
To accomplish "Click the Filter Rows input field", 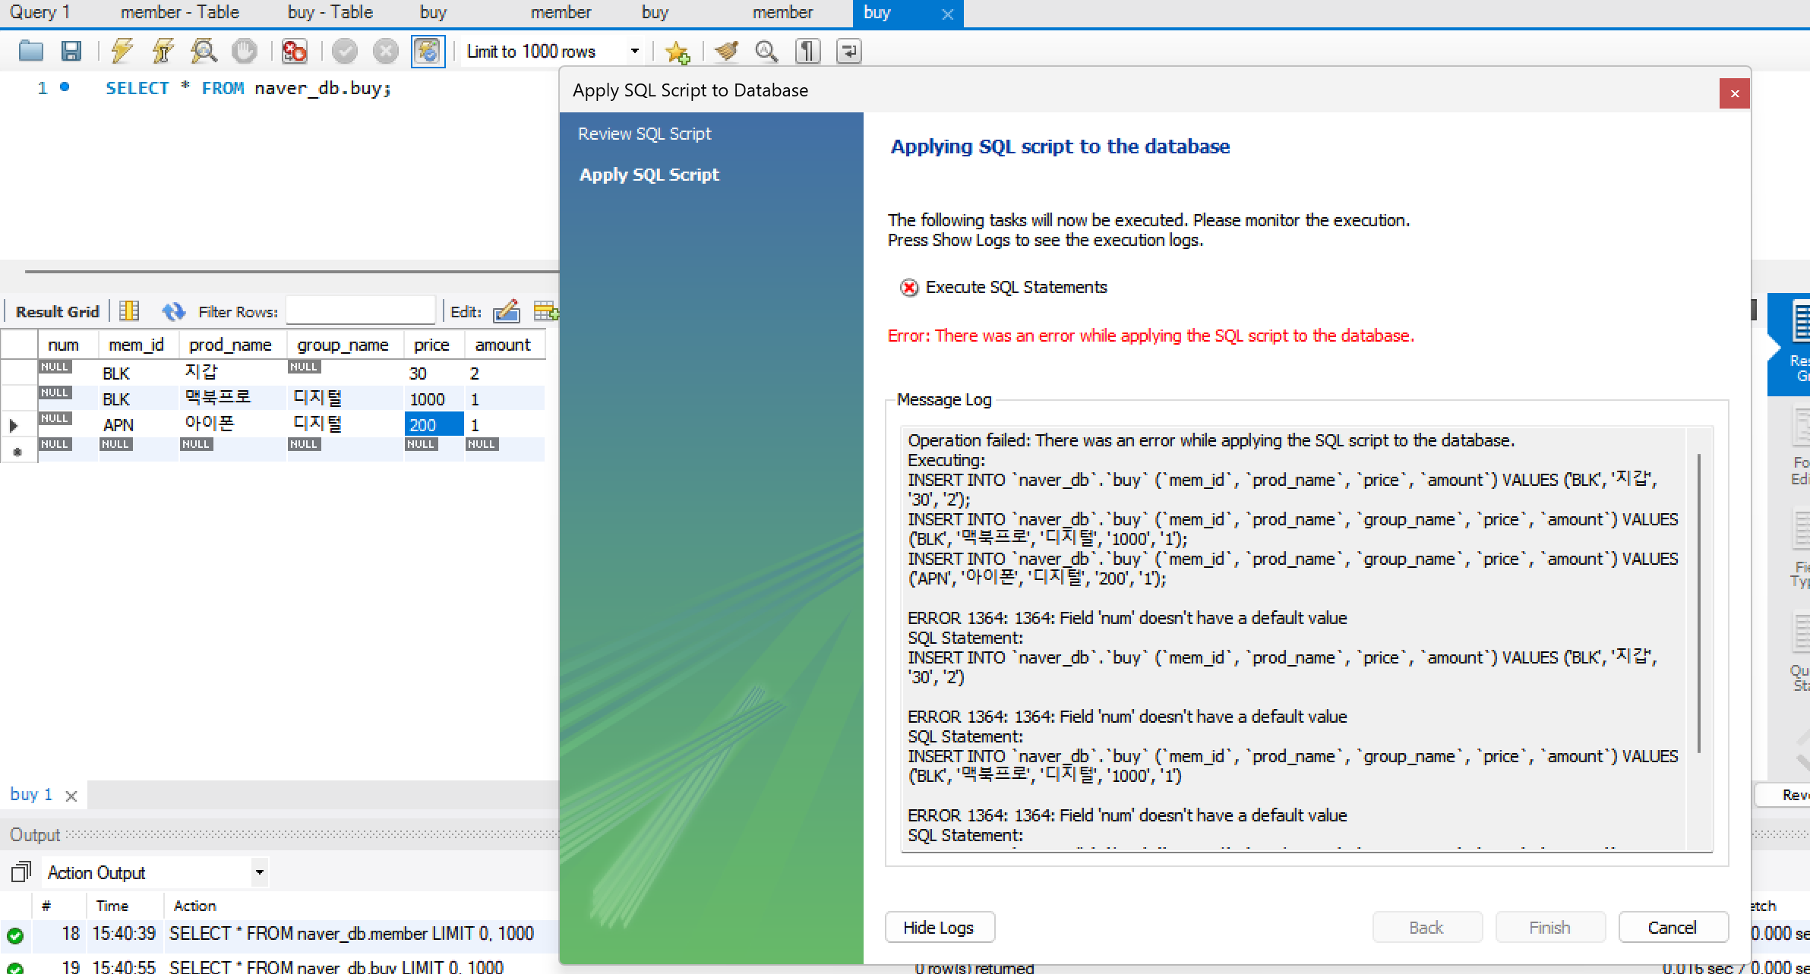I will tap(360, 311).
